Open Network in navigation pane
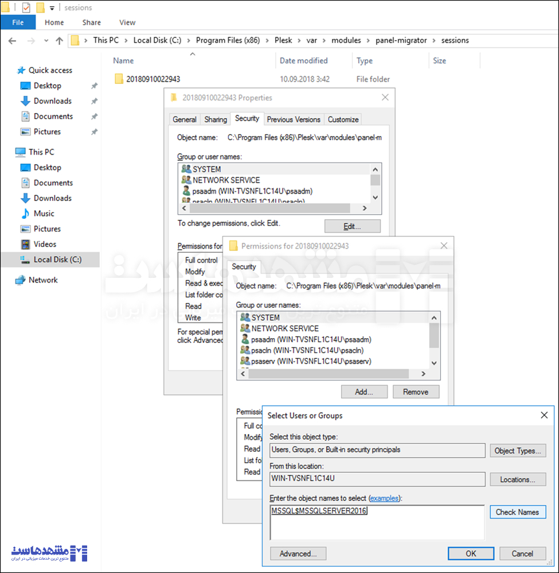This screenshot has width=559, height=573. [43, 280]
